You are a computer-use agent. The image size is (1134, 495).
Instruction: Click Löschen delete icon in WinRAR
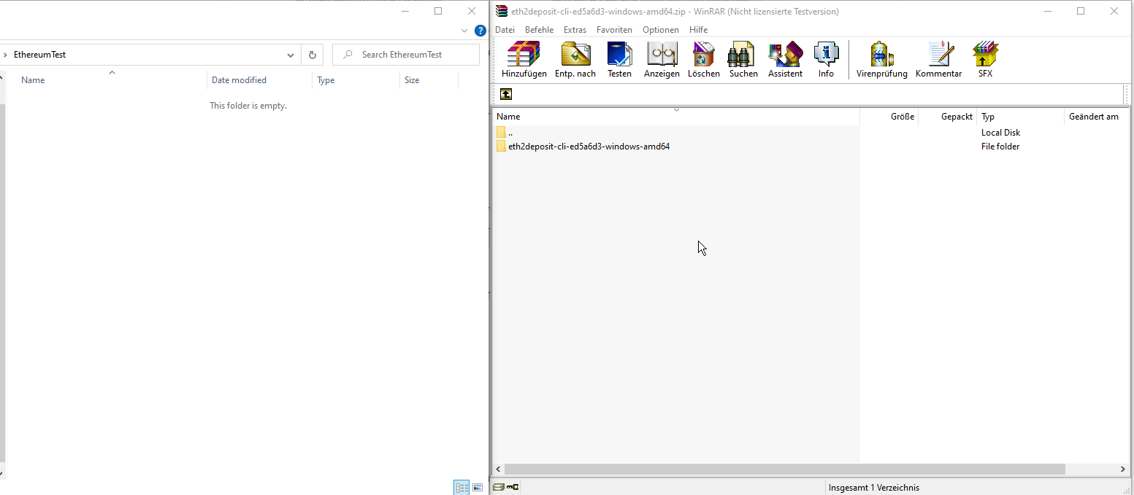703,60
